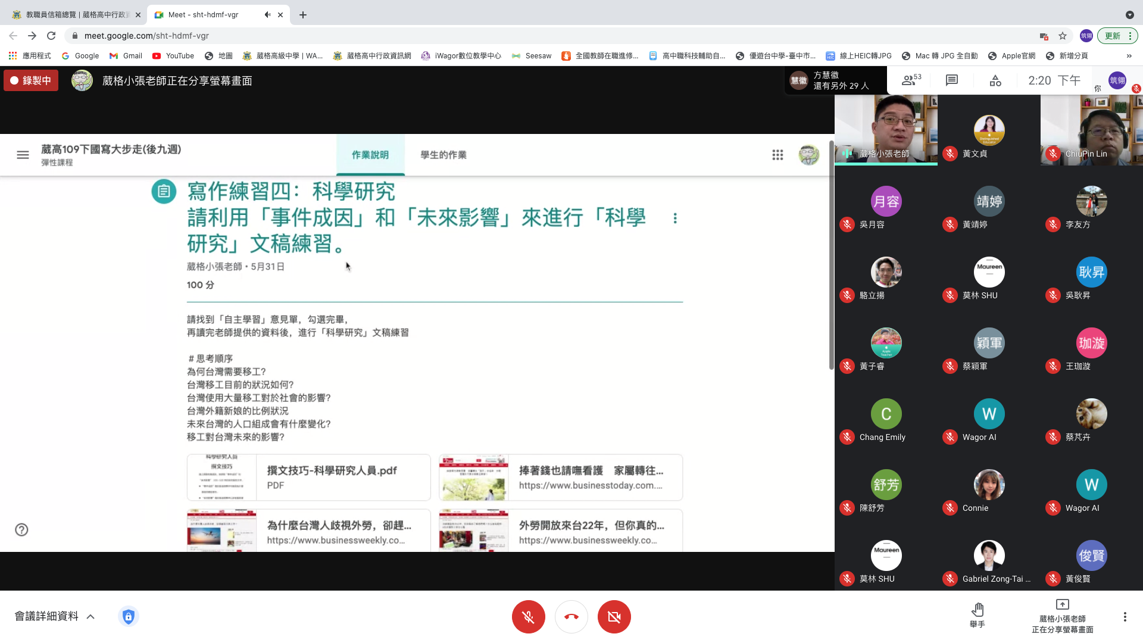Bookmark this page with star icon
The height and width of the screenshot is (643, 1143).
[x=1063, y=36]
